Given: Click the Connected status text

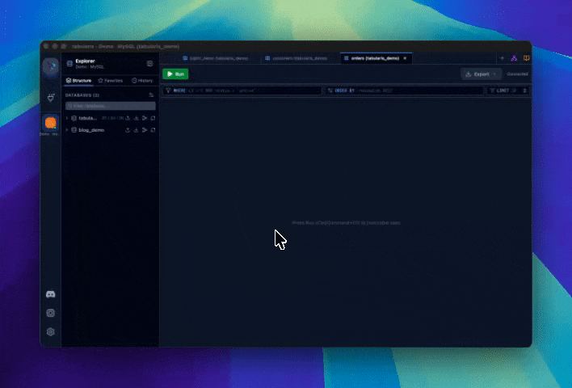Looking at the screenshot, I should point(517,74).
